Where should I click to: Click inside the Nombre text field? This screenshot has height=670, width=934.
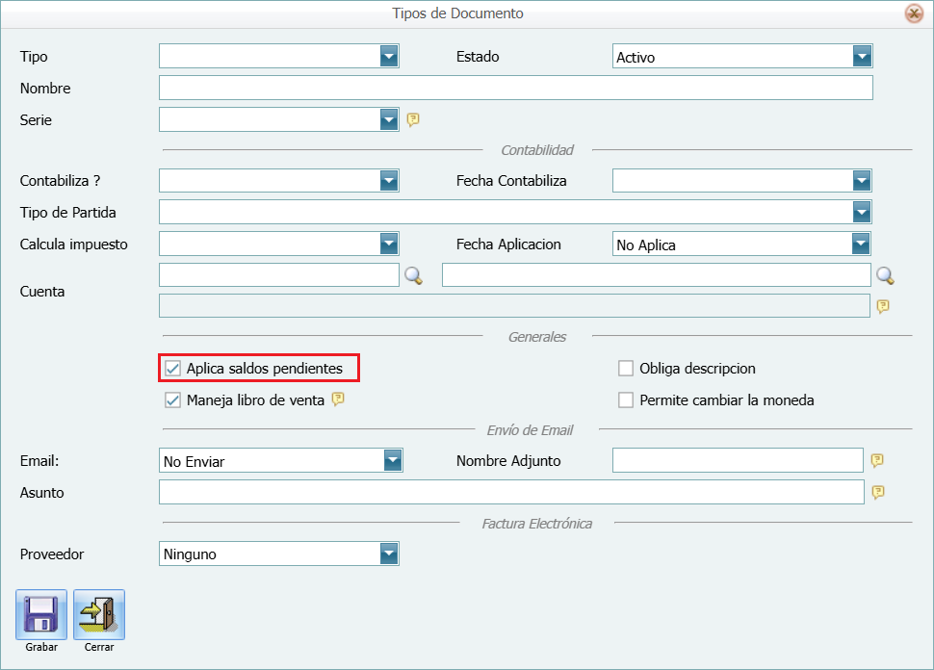pos(515,88)
